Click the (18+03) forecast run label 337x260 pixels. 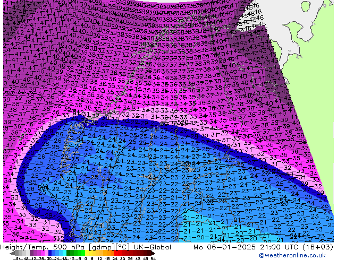[318, 247]
